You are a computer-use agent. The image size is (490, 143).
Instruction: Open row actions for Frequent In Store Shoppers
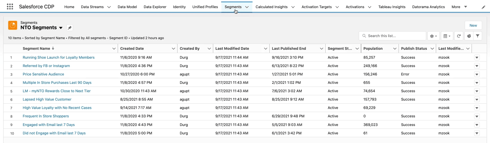coord(477,116)
